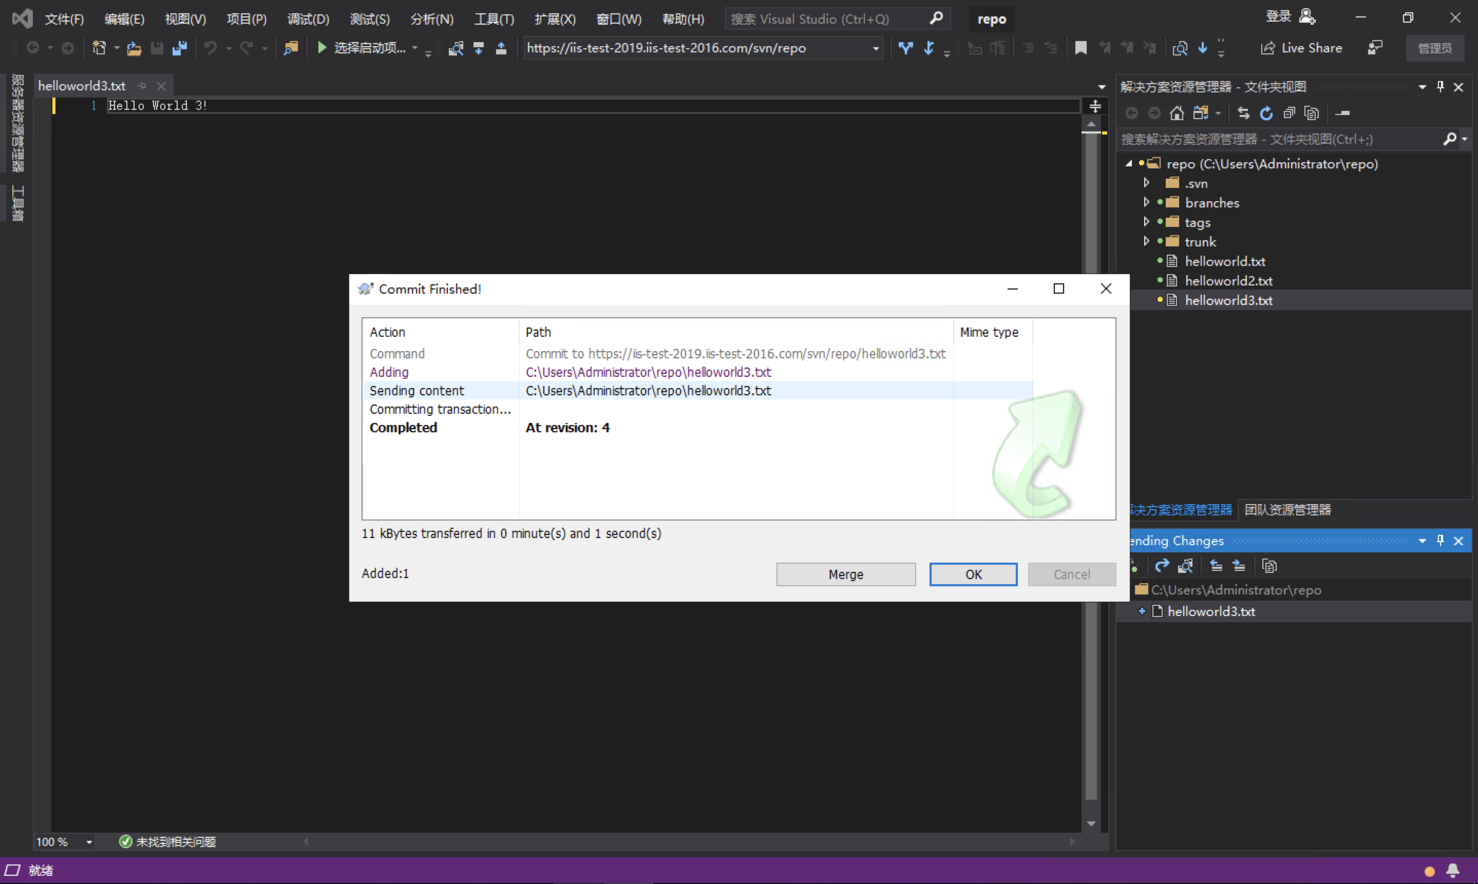Click OK in Commit Finished dialog
Image resolution: width=1478 pixels, height=884 pixels.
pyautogui.click(x=973, y=574)
